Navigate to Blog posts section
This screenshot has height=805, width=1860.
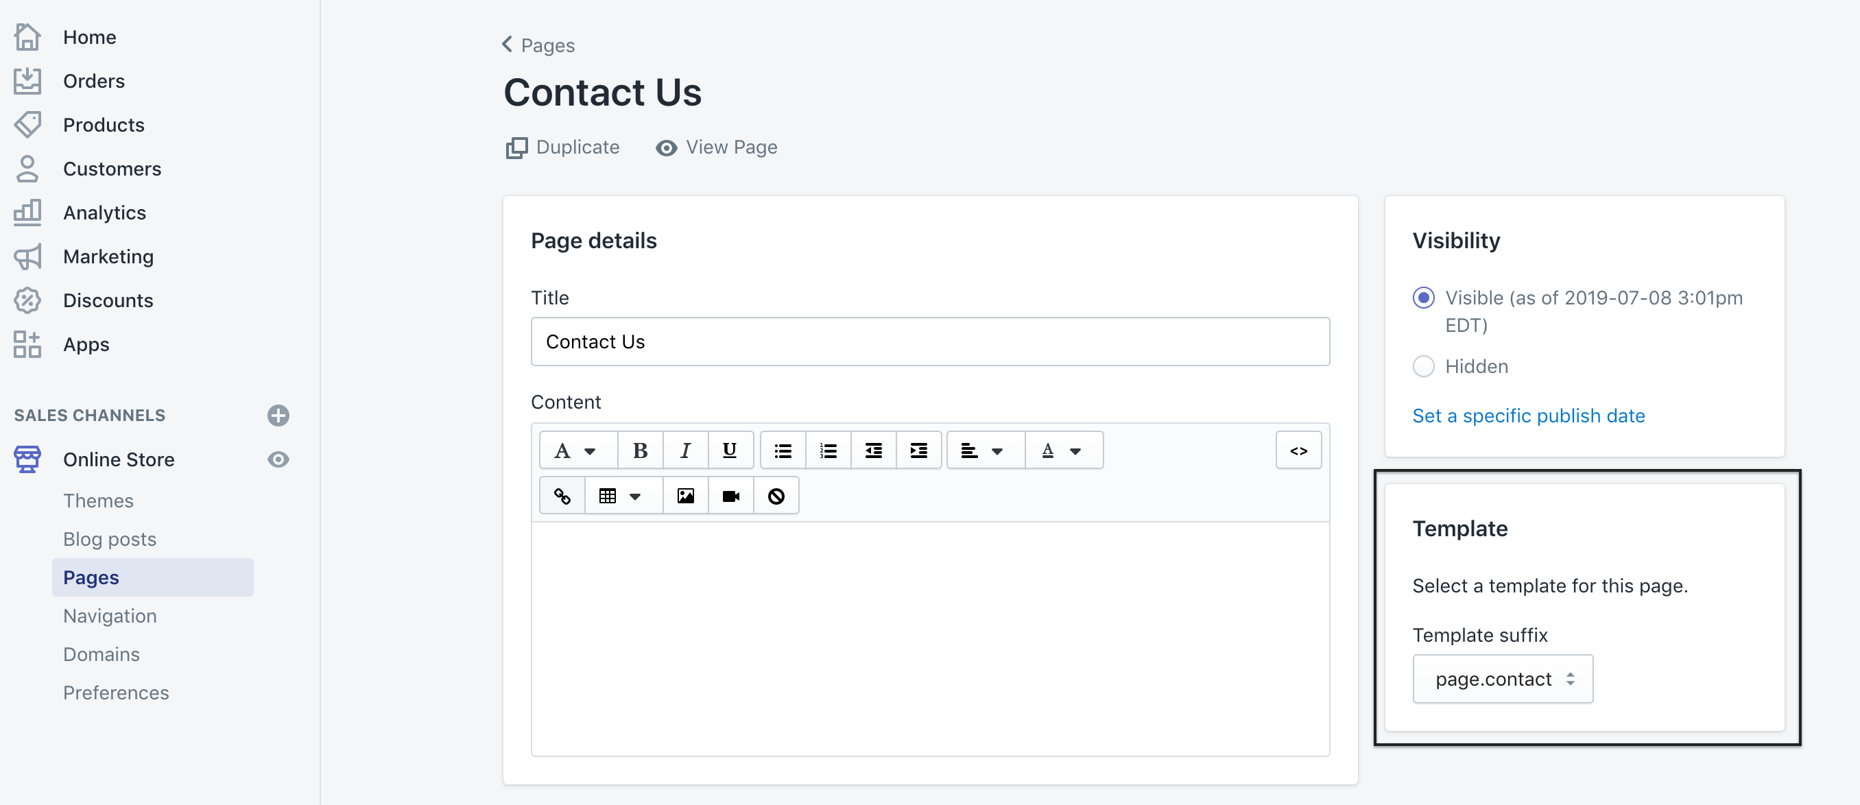point(109,538)
